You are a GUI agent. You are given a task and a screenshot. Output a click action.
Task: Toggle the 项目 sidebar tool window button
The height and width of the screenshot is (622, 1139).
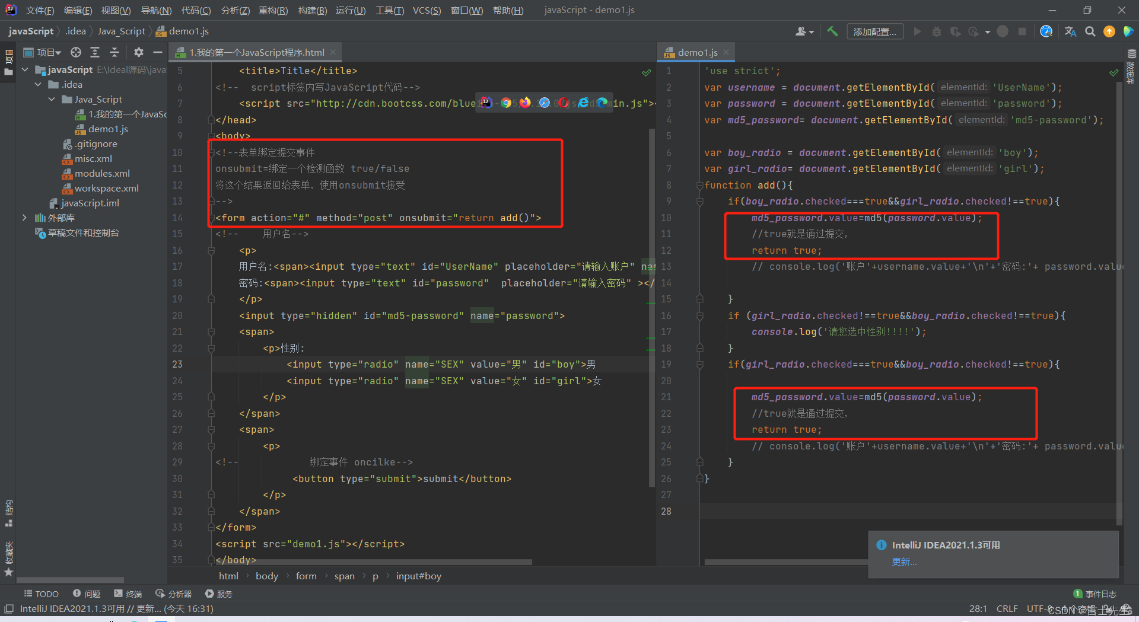pos(8,62)
